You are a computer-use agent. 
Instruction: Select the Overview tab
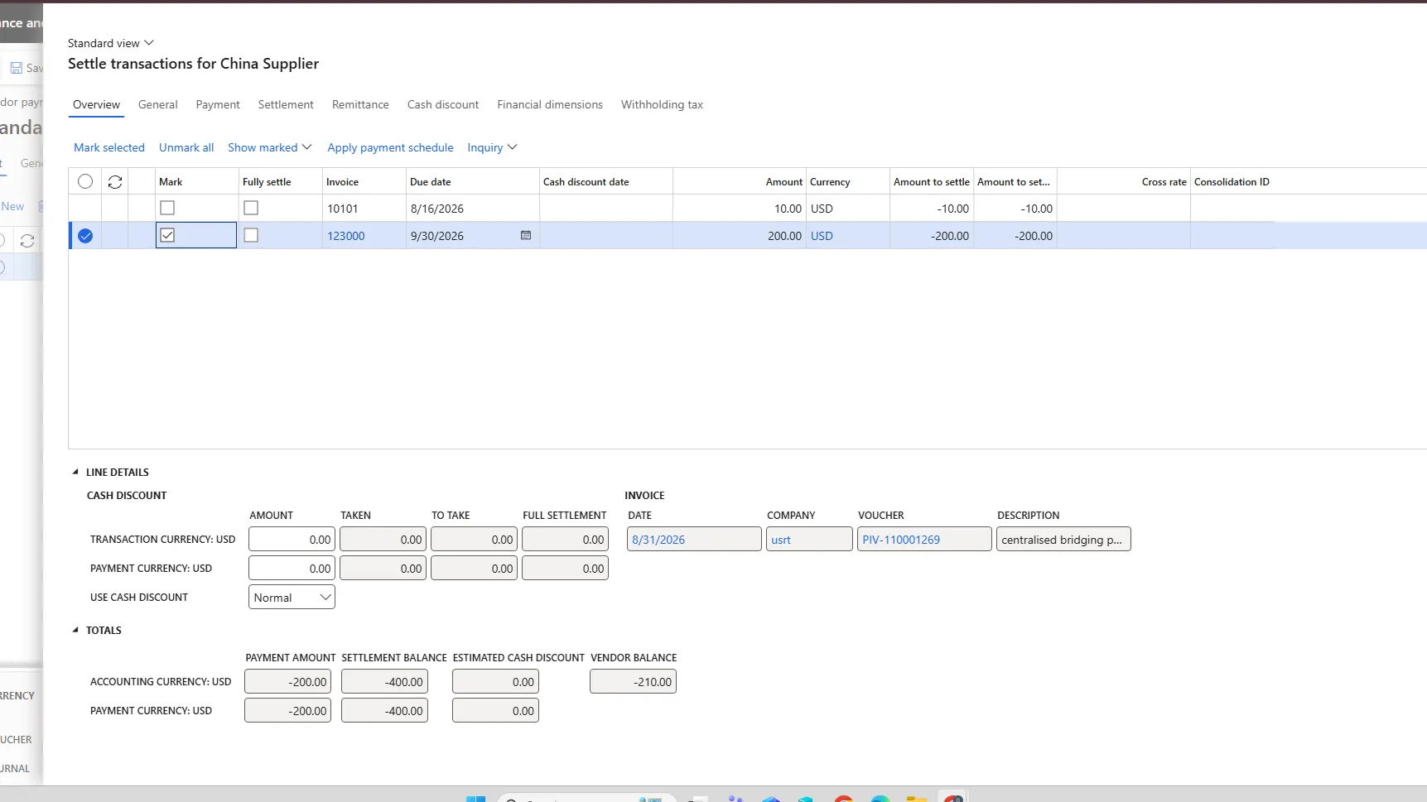[x=96, y=105]
